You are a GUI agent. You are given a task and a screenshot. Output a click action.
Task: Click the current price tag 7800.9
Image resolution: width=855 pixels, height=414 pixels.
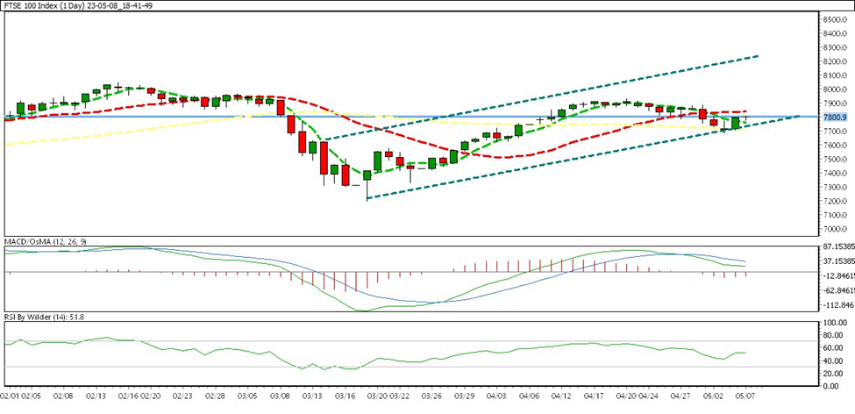coord(834,117)
